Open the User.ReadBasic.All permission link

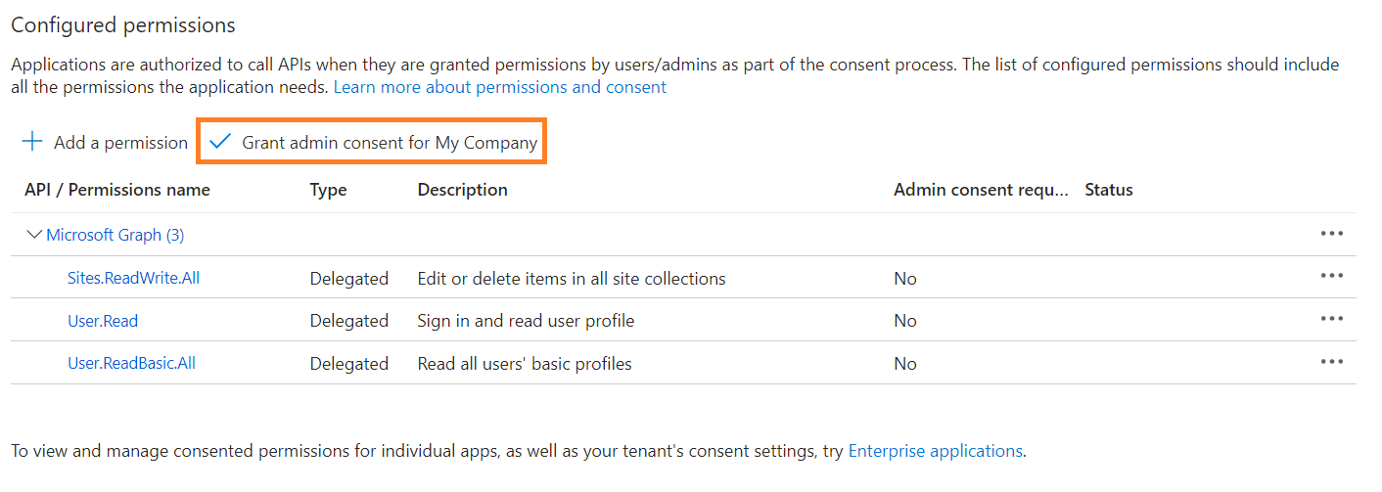click(x=131, y=364)
